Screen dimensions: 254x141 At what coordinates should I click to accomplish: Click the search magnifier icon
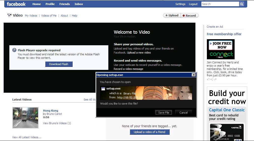point(241,4)
